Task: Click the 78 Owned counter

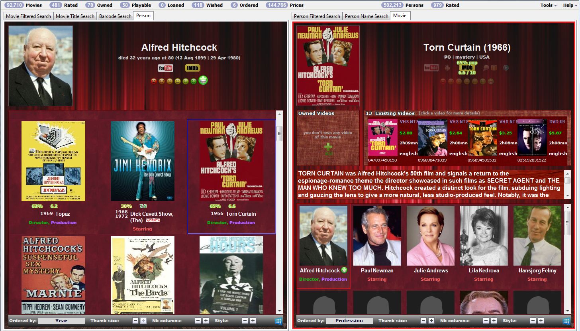Action: click(x=99, y=5)
